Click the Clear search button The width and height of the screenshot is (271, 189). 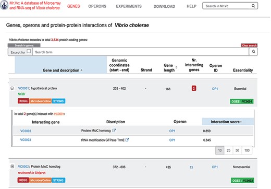click(249, 45)
